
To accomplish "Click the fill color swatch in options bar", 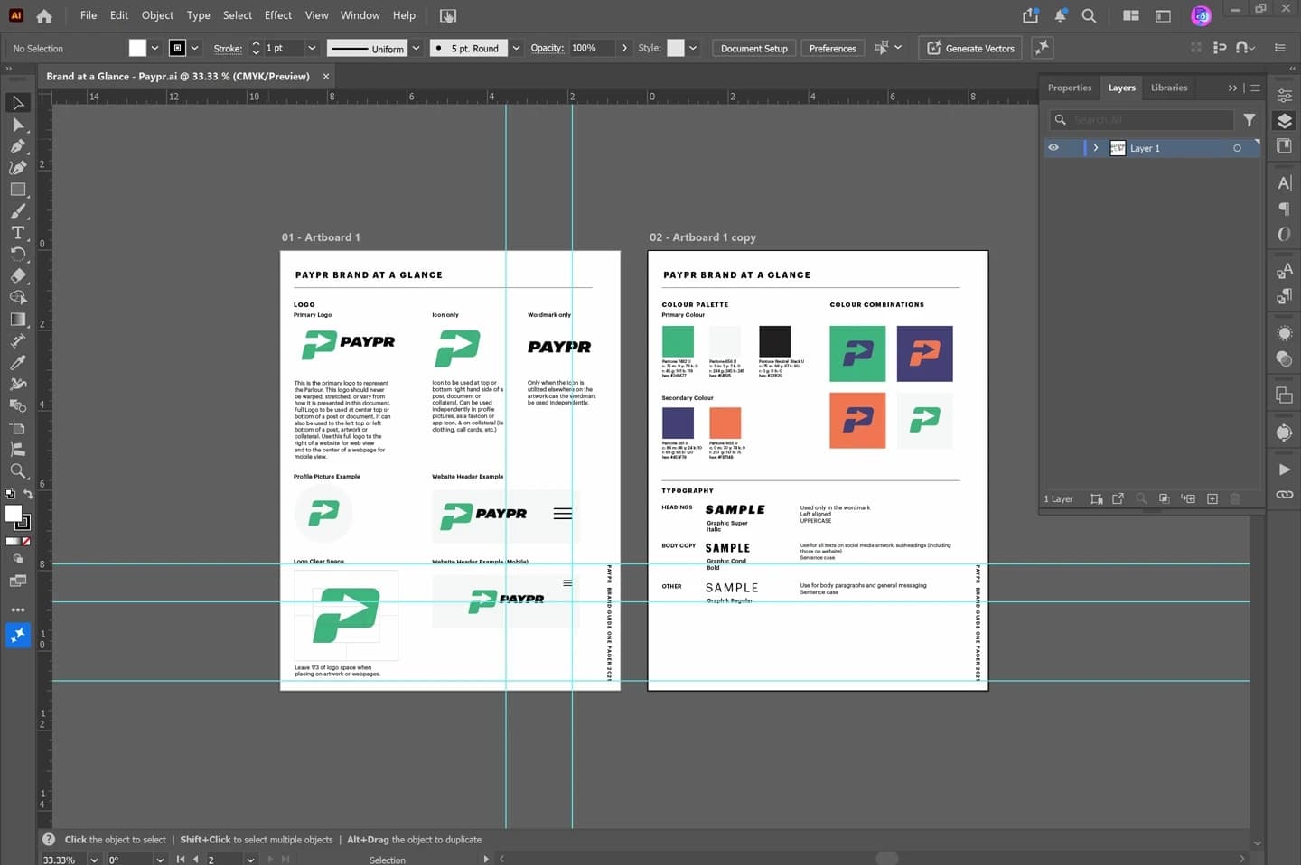I will click(x=137, y=48).
